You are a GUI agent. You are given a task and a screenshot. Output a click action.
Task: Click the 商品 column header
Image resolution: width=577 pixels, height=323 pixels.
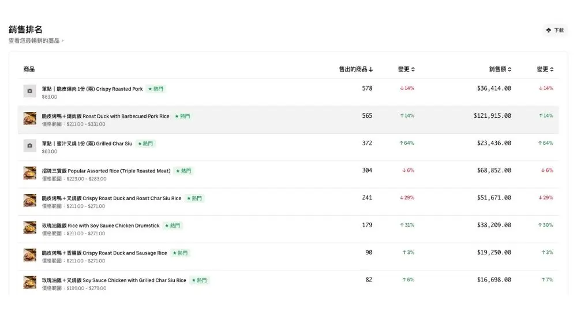(29, 69)
